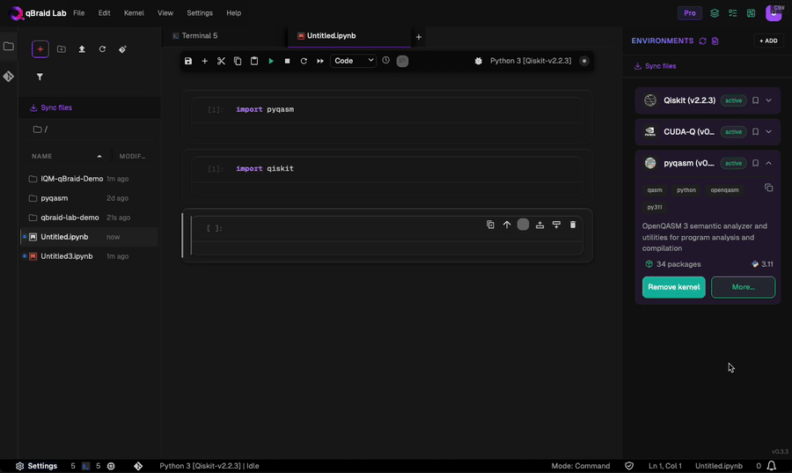Viewport: 792px width, 473px height.
Task: Sort files by the Modified column
Action: (x=132, y=156)
